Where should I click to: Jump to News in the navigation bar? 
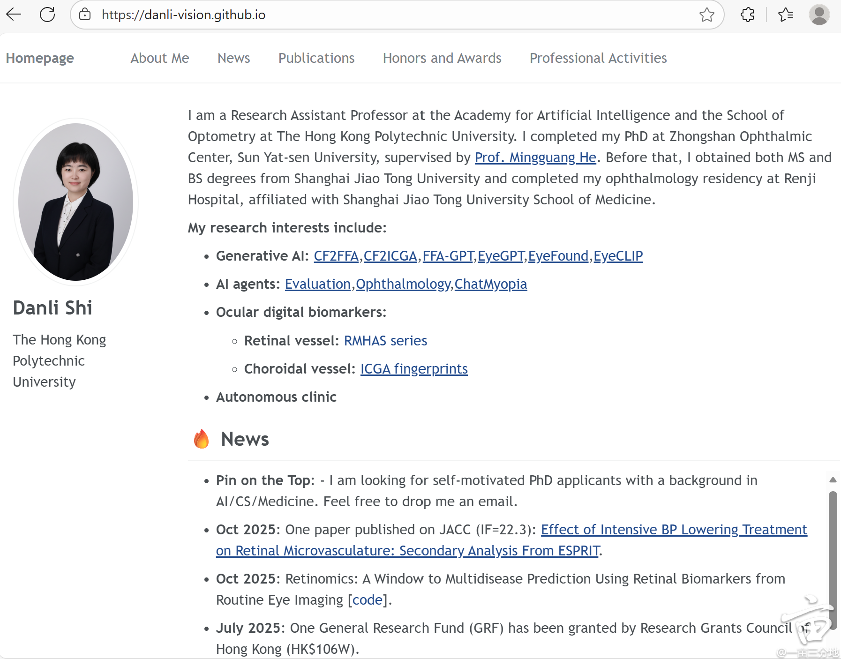[234, 58]
